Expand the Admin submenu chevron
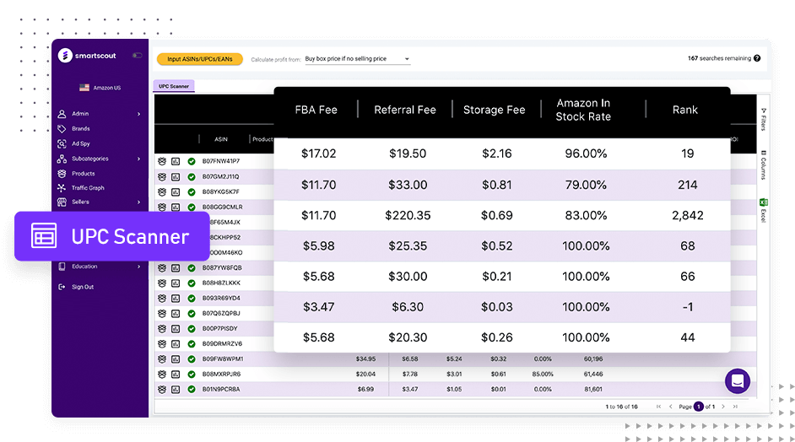The height and width of the screenshot is (442, 795). [138, 114]
